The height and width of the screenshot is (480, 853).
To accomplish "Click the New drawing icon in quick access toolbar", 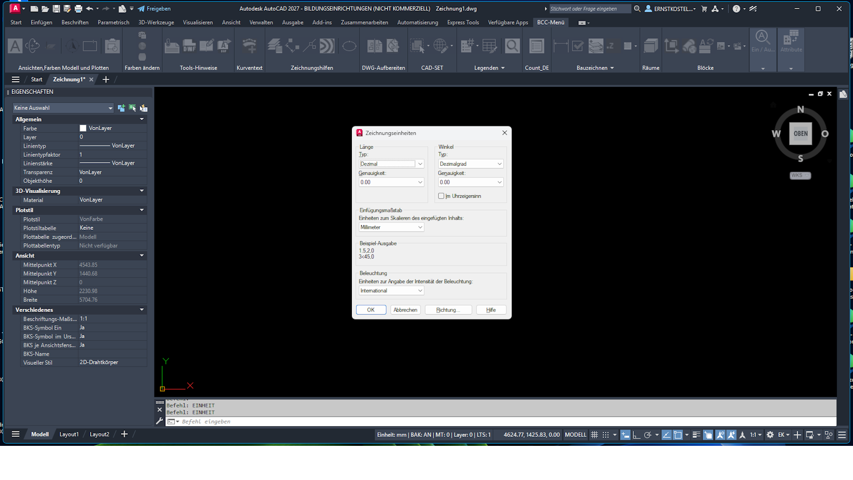I will click(x=34, y=9).
